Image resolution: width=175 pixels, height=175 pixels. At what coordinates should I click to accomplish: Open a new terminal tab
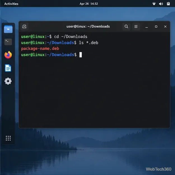[24, 26]
